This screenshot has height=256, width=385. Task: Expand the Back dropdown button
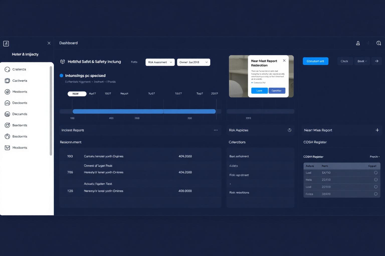pyautogui.click(x=362, y=61)
